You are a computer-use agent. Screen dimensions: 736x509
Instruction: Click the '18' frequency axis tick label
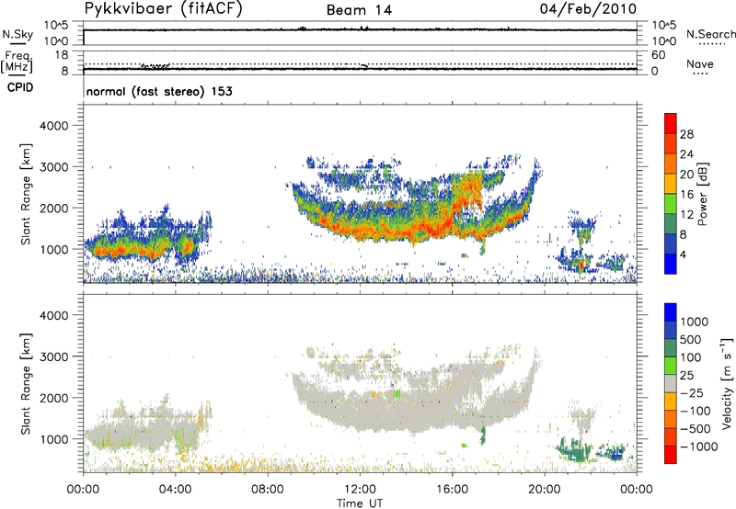[61, 55]
